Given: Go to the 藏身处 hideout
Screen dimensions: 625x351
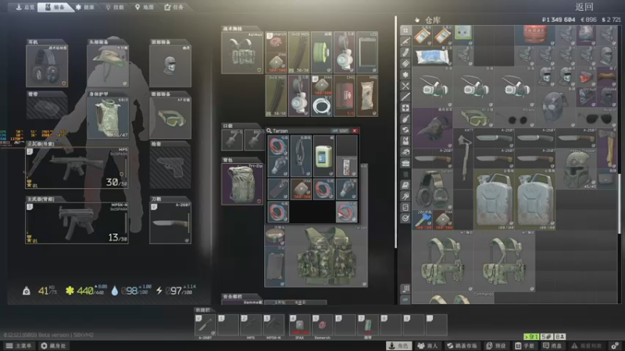Looking at the screenshot, I should point(53,346).
